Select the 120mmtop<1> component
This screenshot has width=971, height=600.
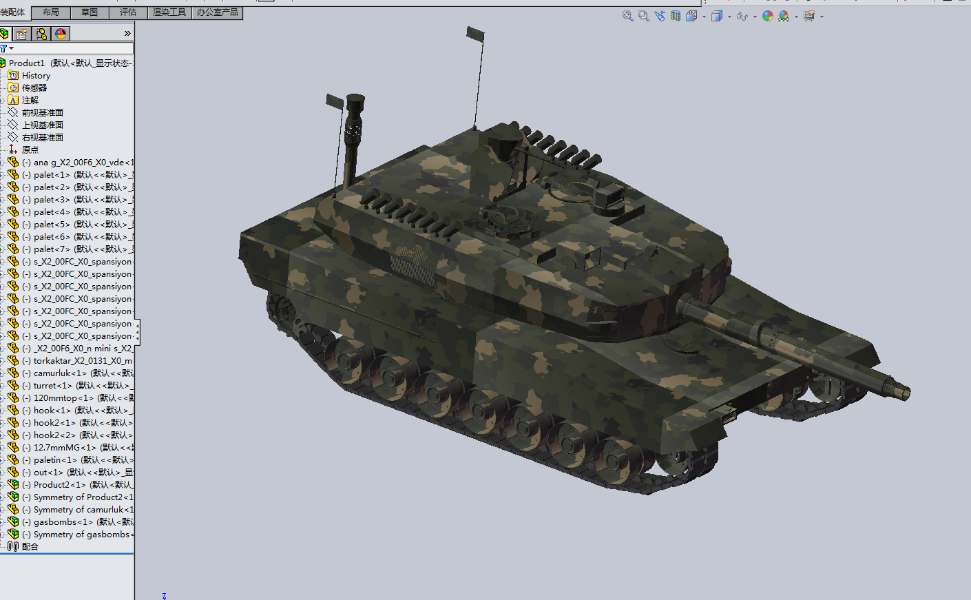[x=70, y=398]
